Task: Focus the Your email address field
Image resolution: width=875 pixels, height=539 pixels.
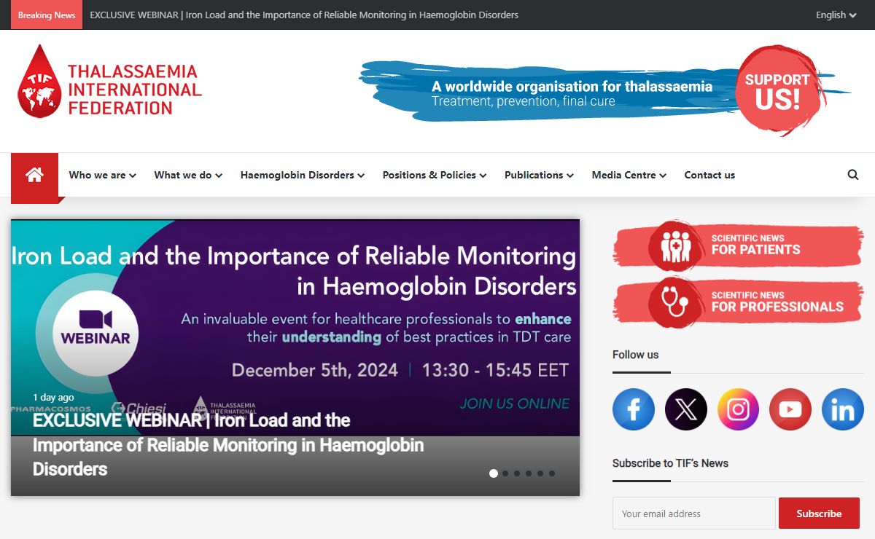Action: click(694, 514)
